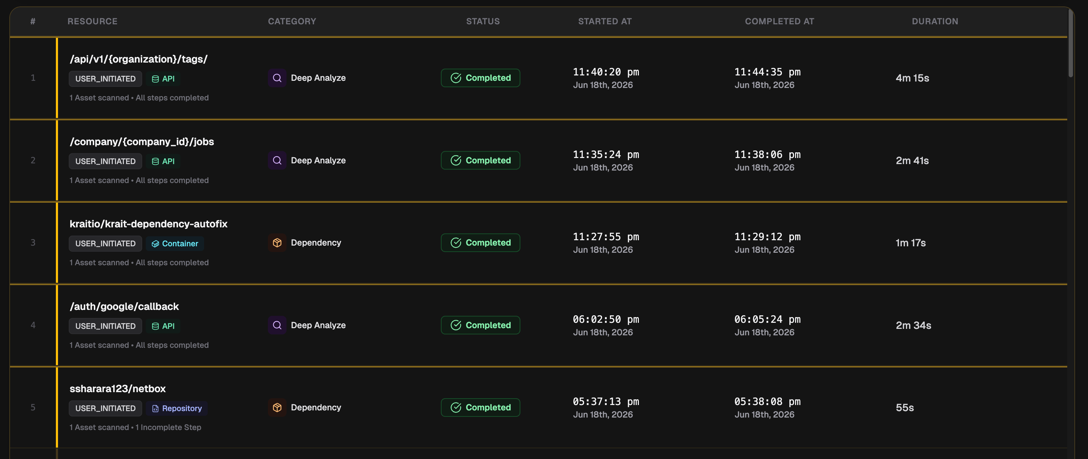Open the kraitio/krait-dependency-autofix resource
Image resolution: width=1088 pixels, height=459 pixels.
[148, 224]
